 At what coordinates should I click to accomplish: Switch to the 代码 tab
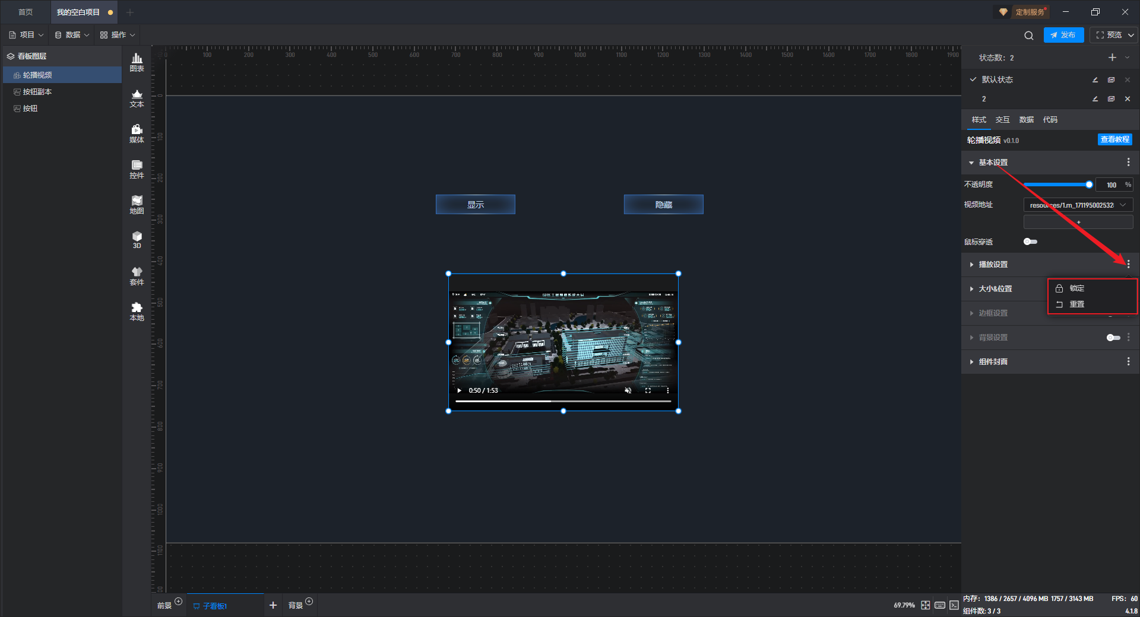1050,120
